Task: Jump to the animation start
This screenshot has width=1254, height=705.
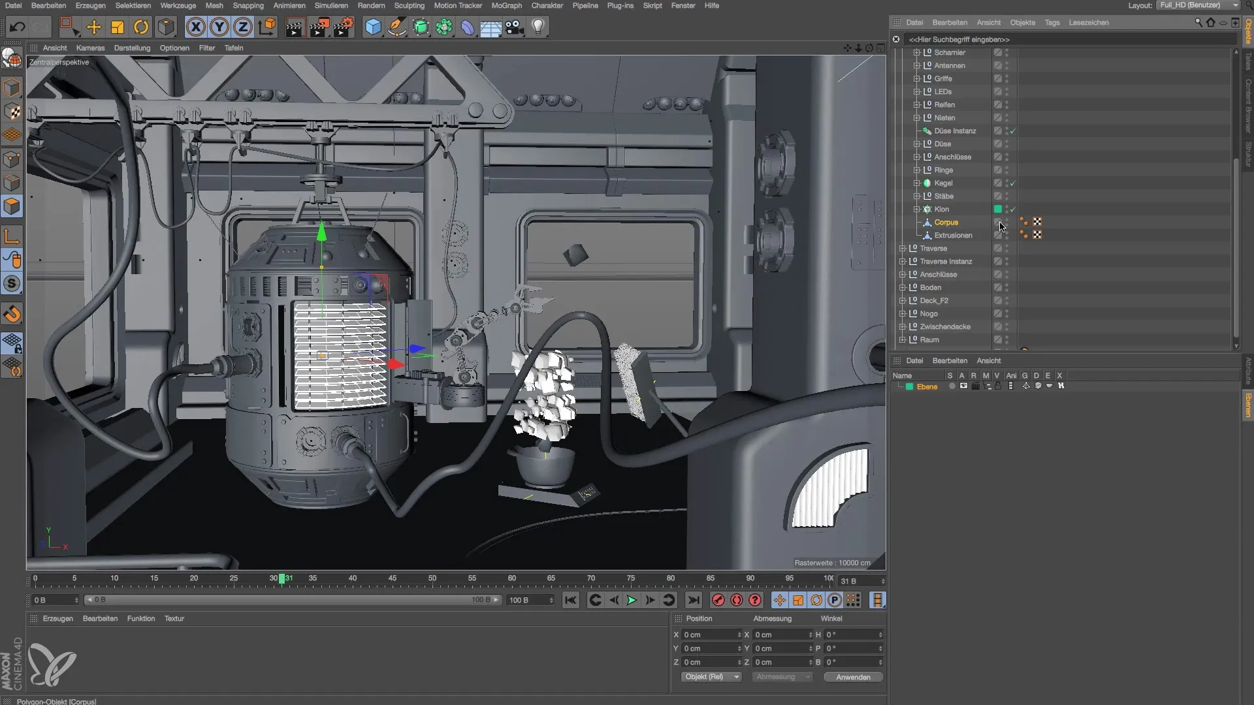Action: [570, 600]
